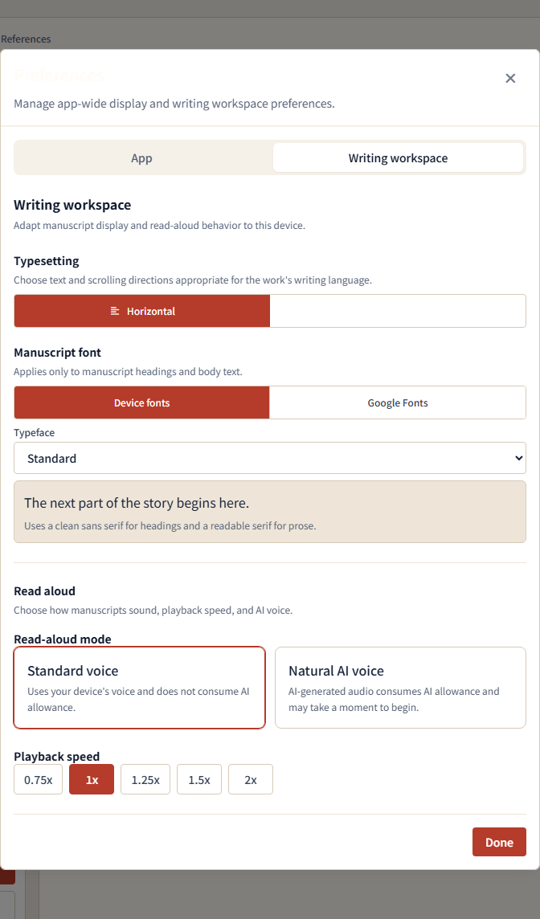Open the Typeface dropdown
The image size is (540, 919).
(270, 459)
